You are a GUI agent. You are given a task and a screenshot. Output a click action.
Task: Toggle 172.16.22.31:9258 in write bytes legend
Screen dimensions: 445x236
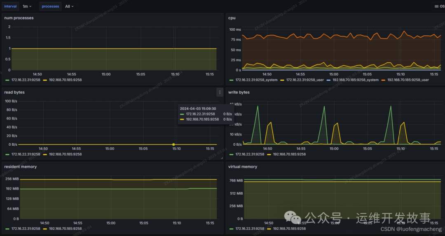tap(250, 154)
